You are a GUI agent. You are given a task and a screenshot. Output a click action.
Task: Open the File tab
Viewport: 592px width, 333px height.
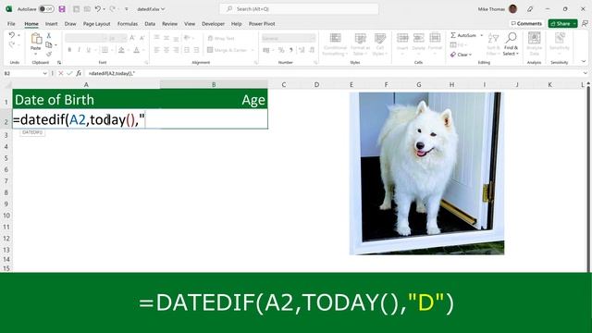pos(11,24)
